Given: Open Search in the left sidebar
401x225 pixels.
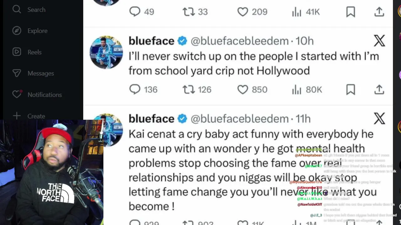Looking at the screenshot, I should click(17, 10).
